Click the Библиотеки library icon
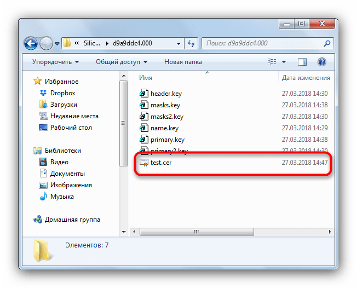Viewport: 357px width, 288px height. coord(38,151)
